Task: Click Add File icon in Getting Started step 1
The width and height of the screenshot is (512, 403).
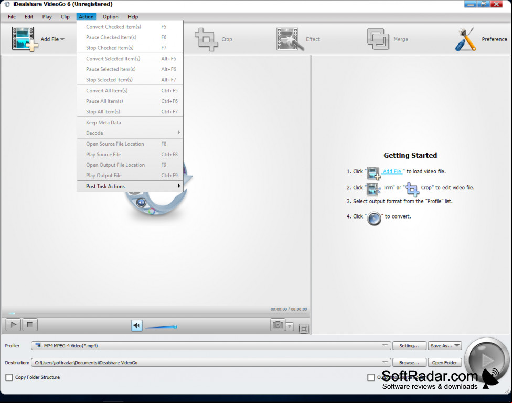Action: pyautogui.click(x=374, y=173)
